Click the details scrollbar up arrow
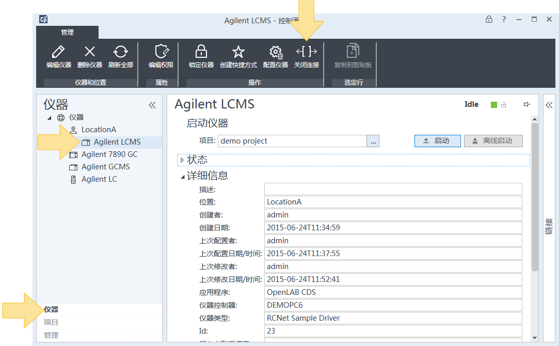Screen dimensions: 559x346 (x=534, y=119)
